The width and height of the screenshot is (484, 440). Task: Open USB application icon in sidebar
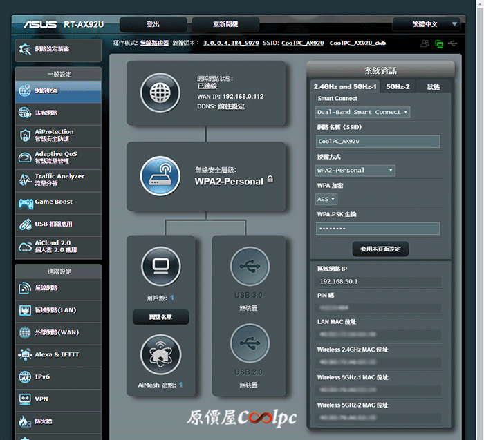tap(25, 224)
